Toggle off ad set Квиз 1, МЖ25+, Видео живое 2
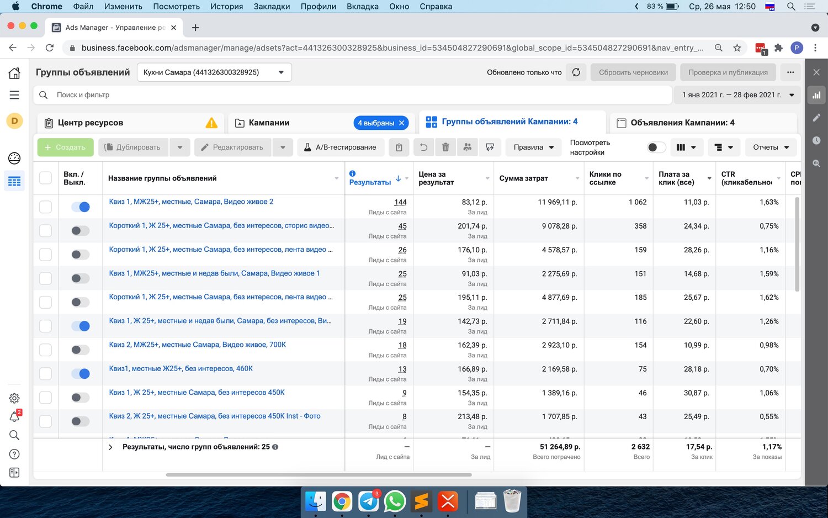 (81, 207)
